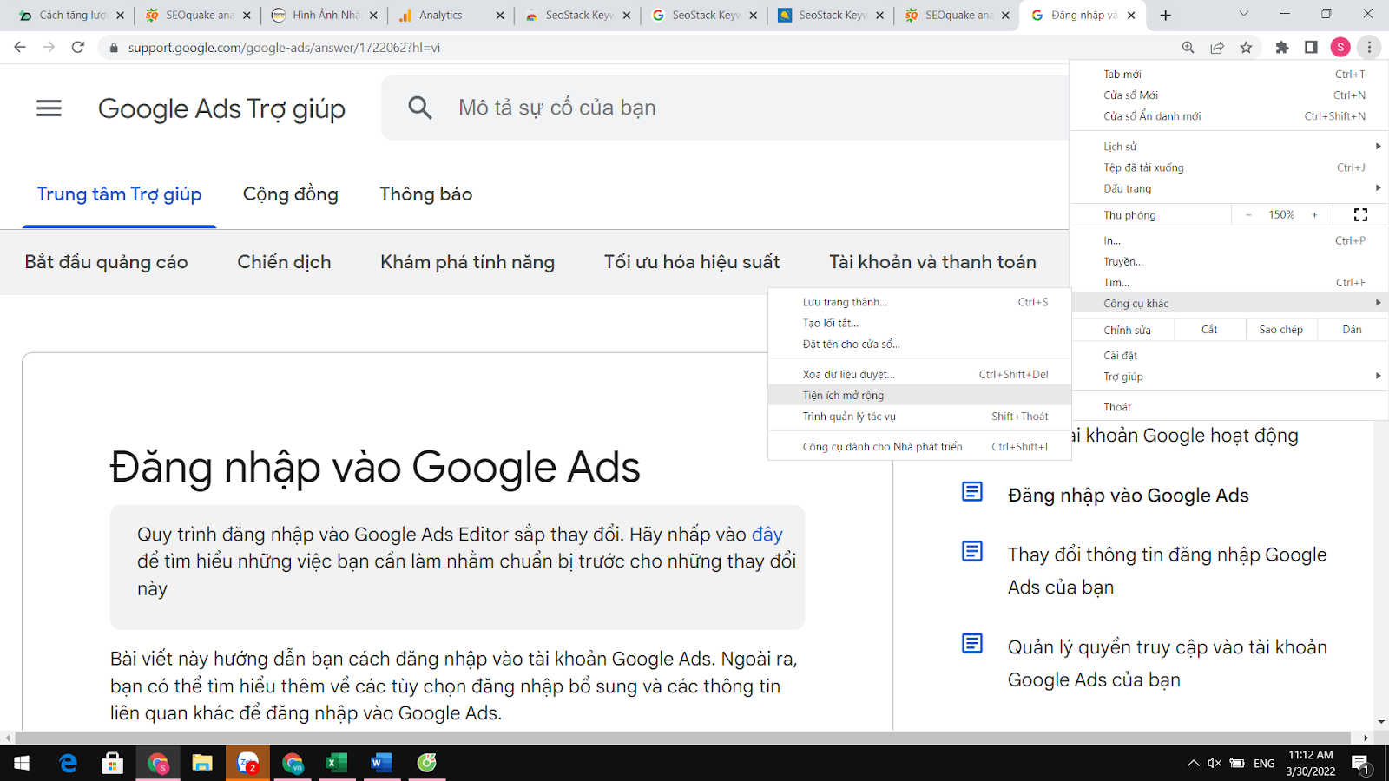Open the hamburger main menu
This screenshot has height=781, width=1389.
click(49, 108)
